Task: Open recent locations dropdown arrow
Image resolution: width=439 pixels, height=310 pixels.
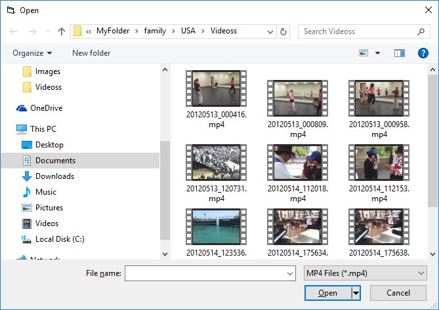Action: coord(48,31)
